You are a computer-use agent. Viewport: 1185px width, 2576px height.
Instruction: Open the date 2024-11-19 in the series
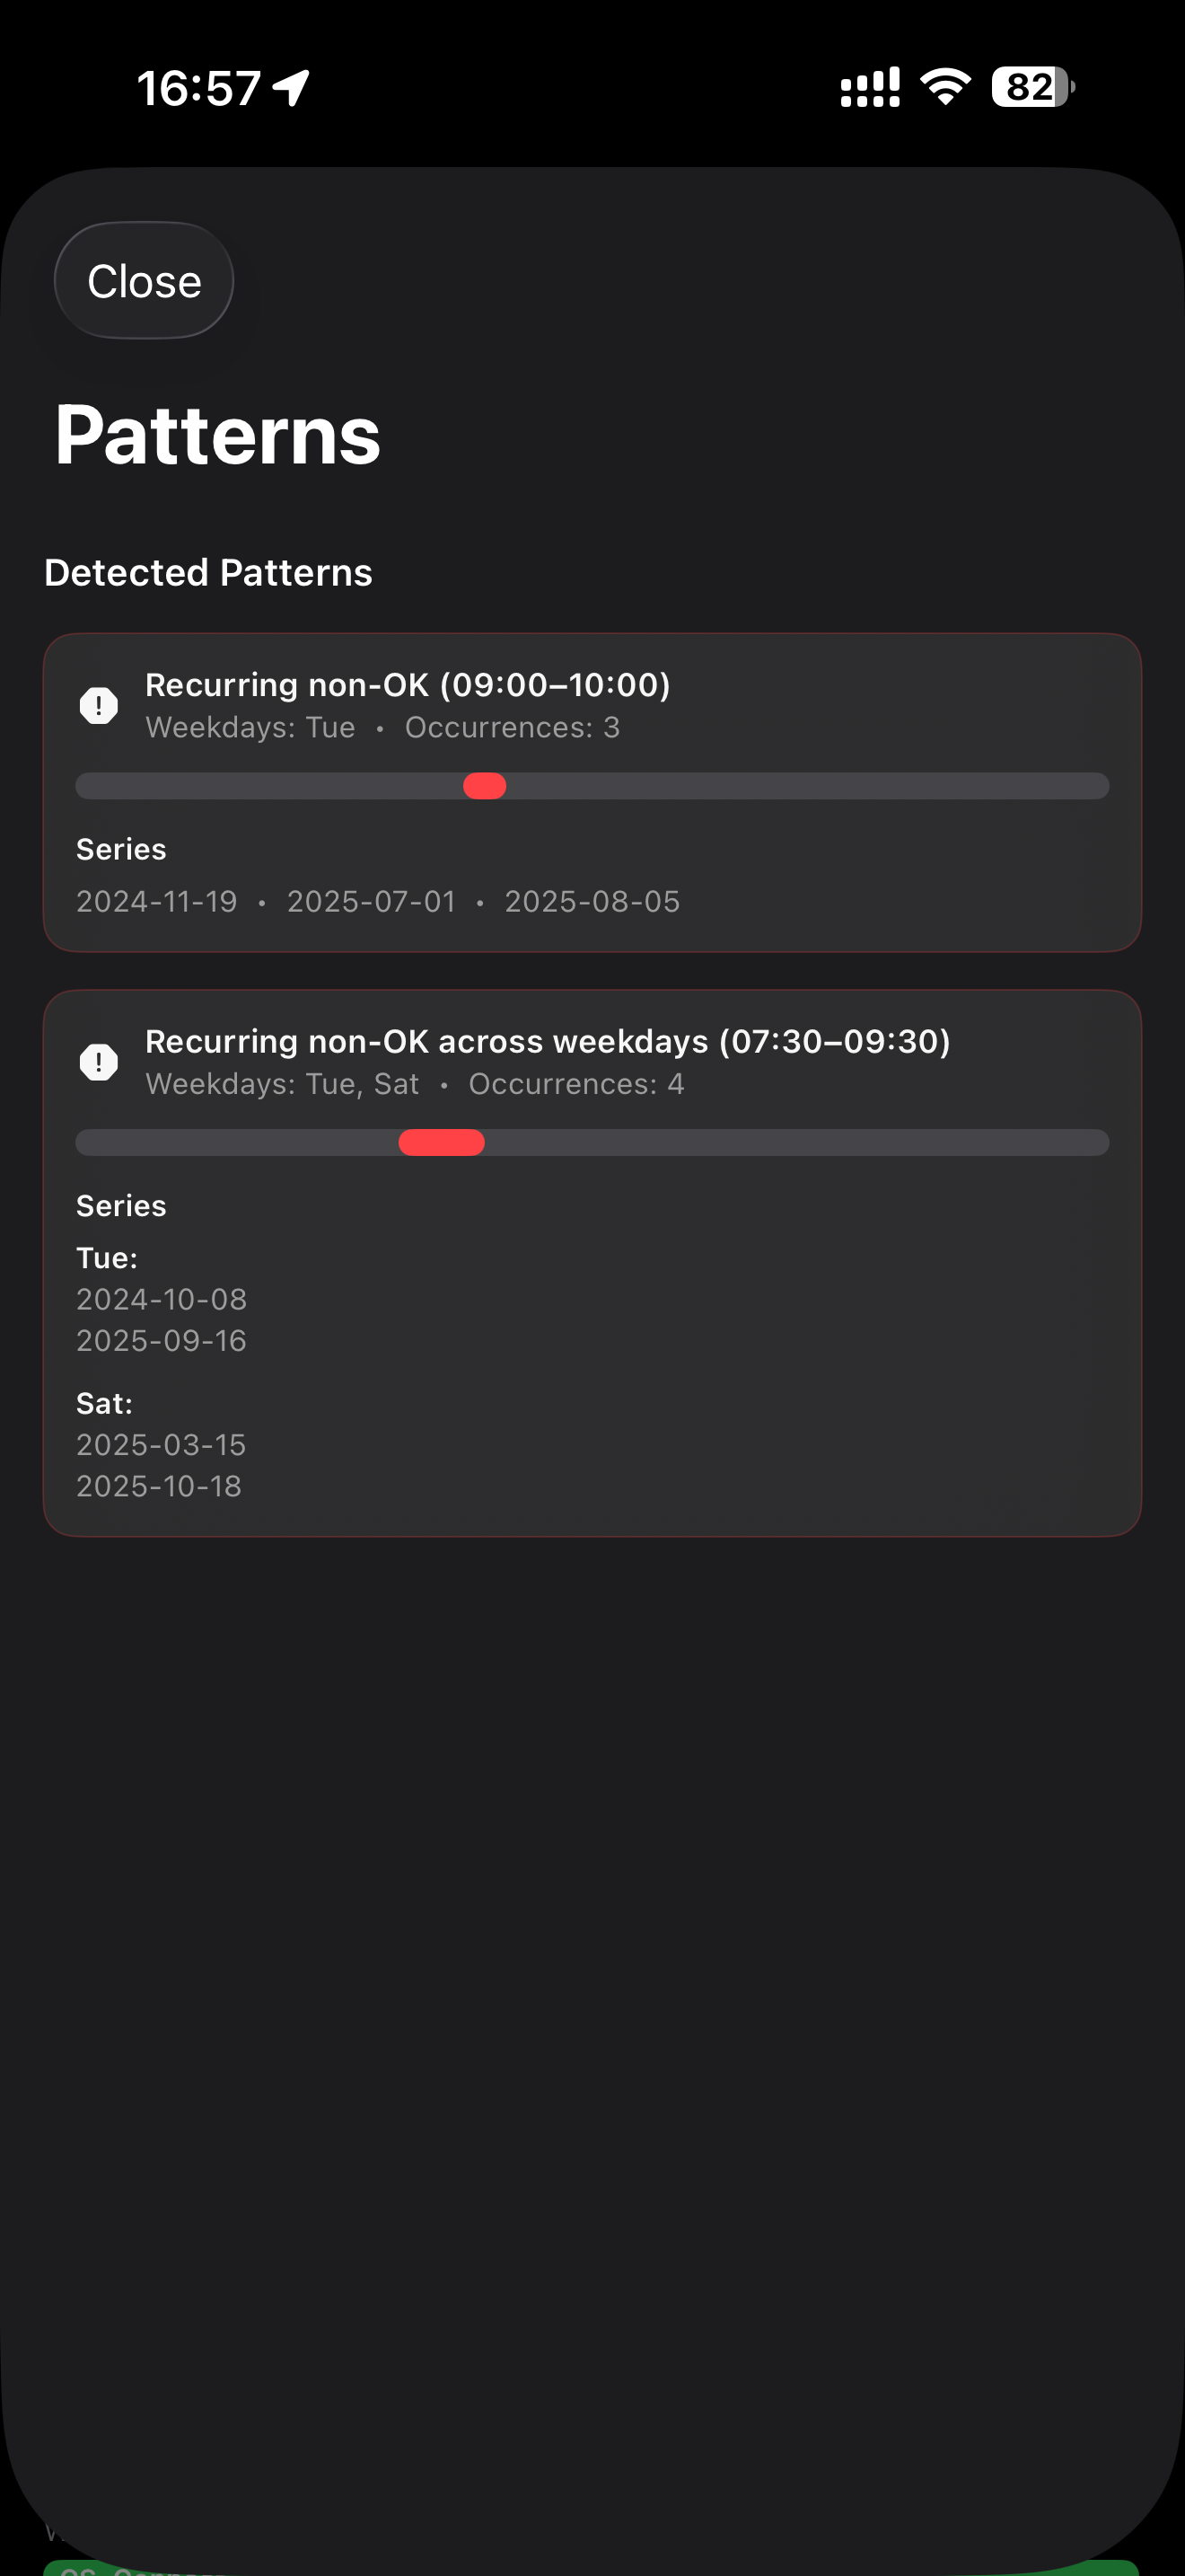156,901
